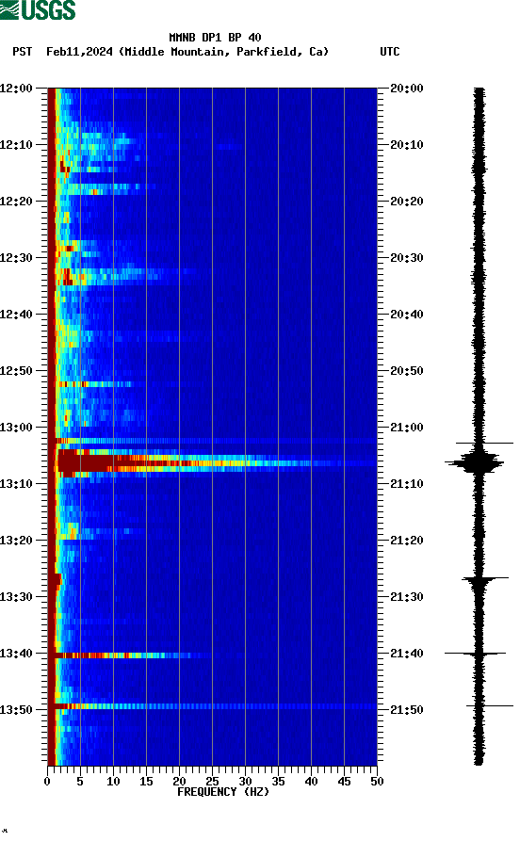Click the 'FREQUENCY (HZ)' axis label

coord(223,792)
